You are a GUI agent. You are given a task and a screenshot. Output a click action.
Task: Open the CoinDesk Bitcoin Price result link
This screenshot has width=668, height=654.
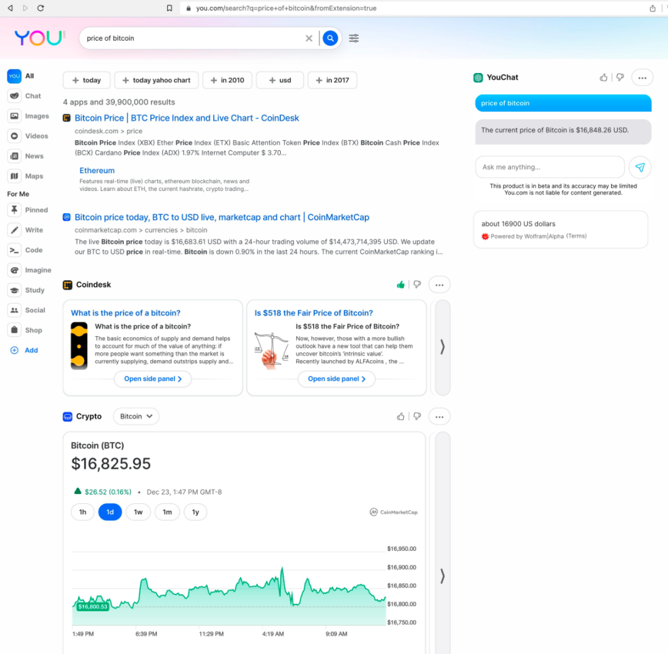coord(187,118)
